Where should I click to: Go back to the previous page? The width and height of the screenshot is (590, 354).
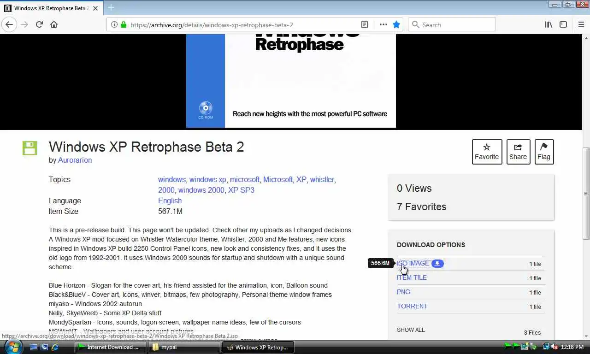pos(9,24)
